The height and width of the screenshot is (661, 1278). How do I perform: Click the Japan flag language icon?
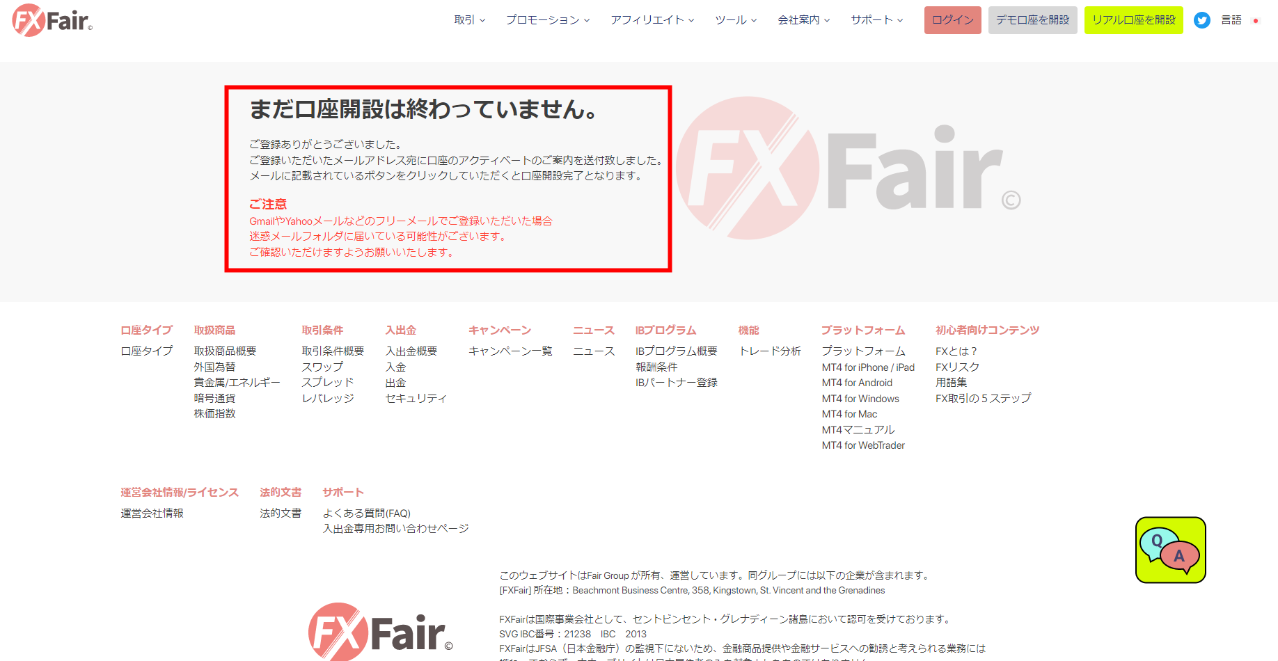click(x=1256, y=21)
